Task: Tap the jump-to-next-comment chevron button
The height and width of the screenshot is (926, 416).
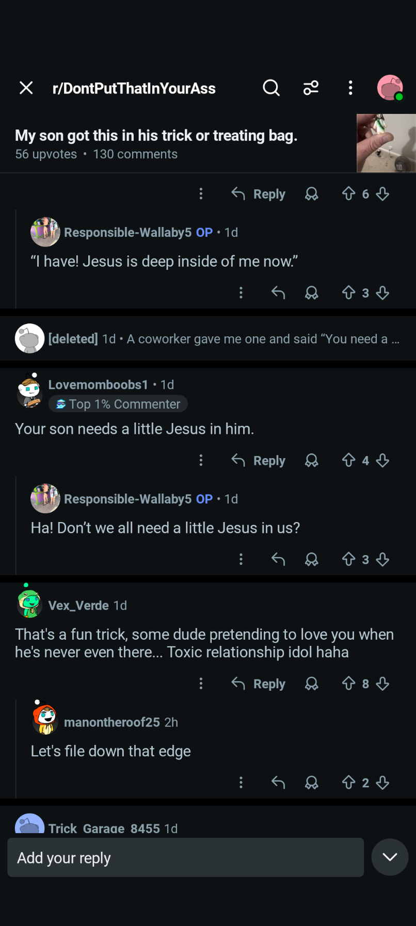Action: [390, 857]
